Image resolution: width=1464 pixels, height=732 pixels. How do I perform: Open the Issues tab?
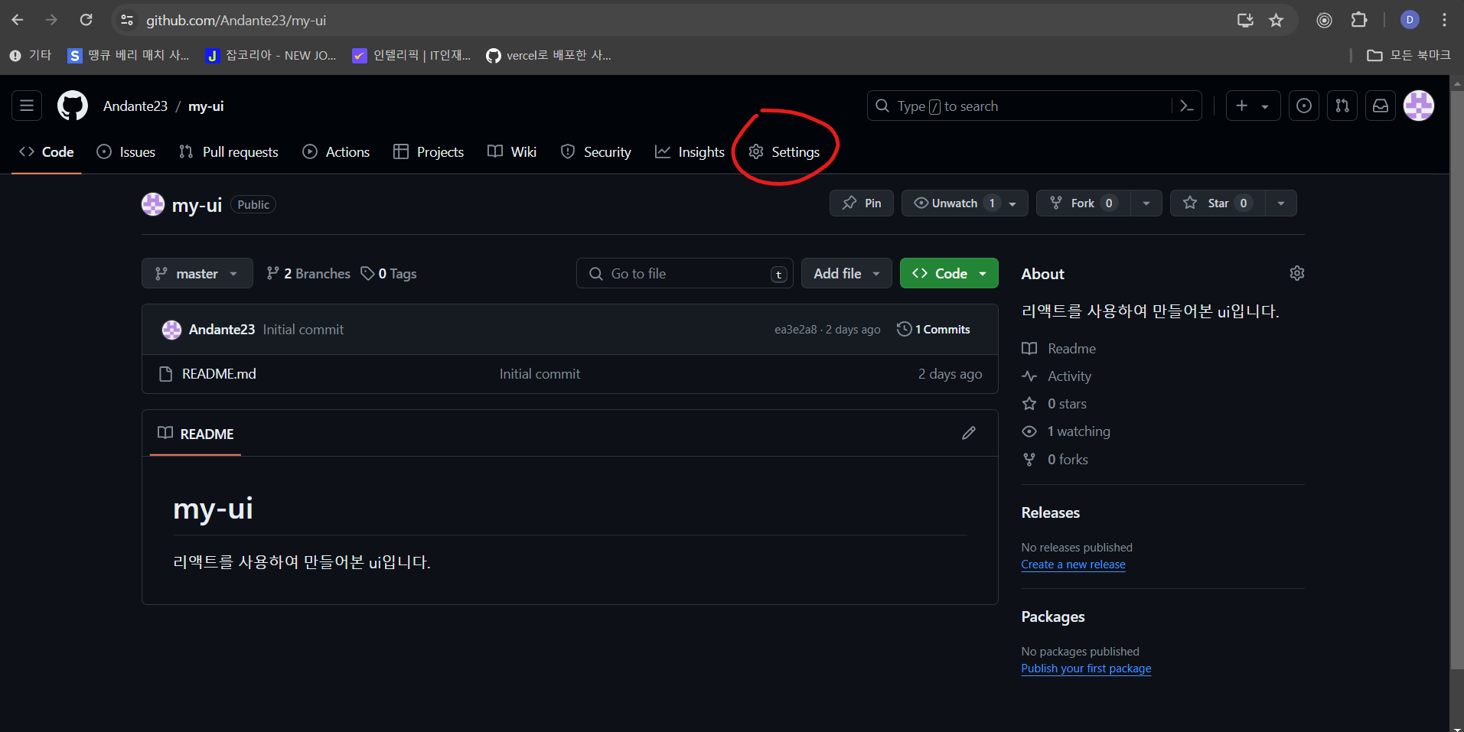click(126, 151)
